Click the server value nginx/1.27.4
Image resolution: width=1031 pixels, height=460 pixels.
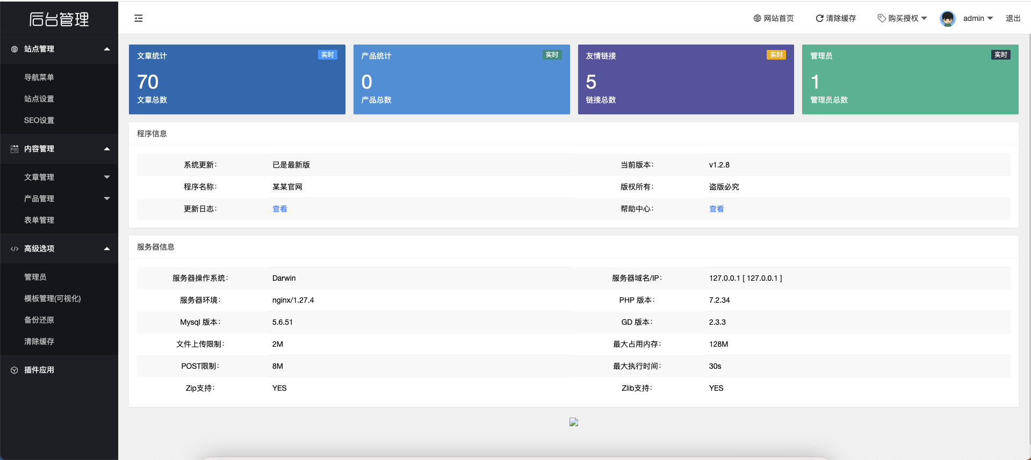point(293,300)
